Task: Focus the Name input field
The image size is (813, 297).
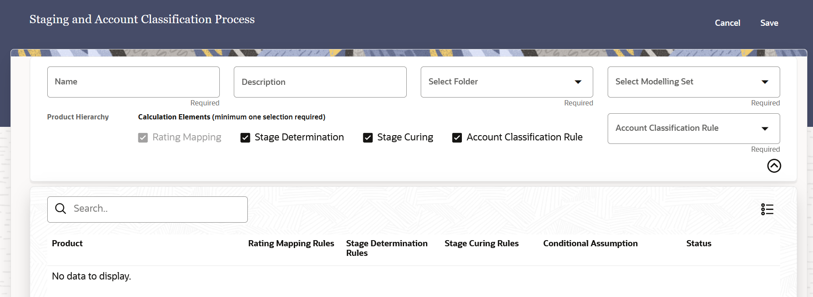Action: pos(133,82)
